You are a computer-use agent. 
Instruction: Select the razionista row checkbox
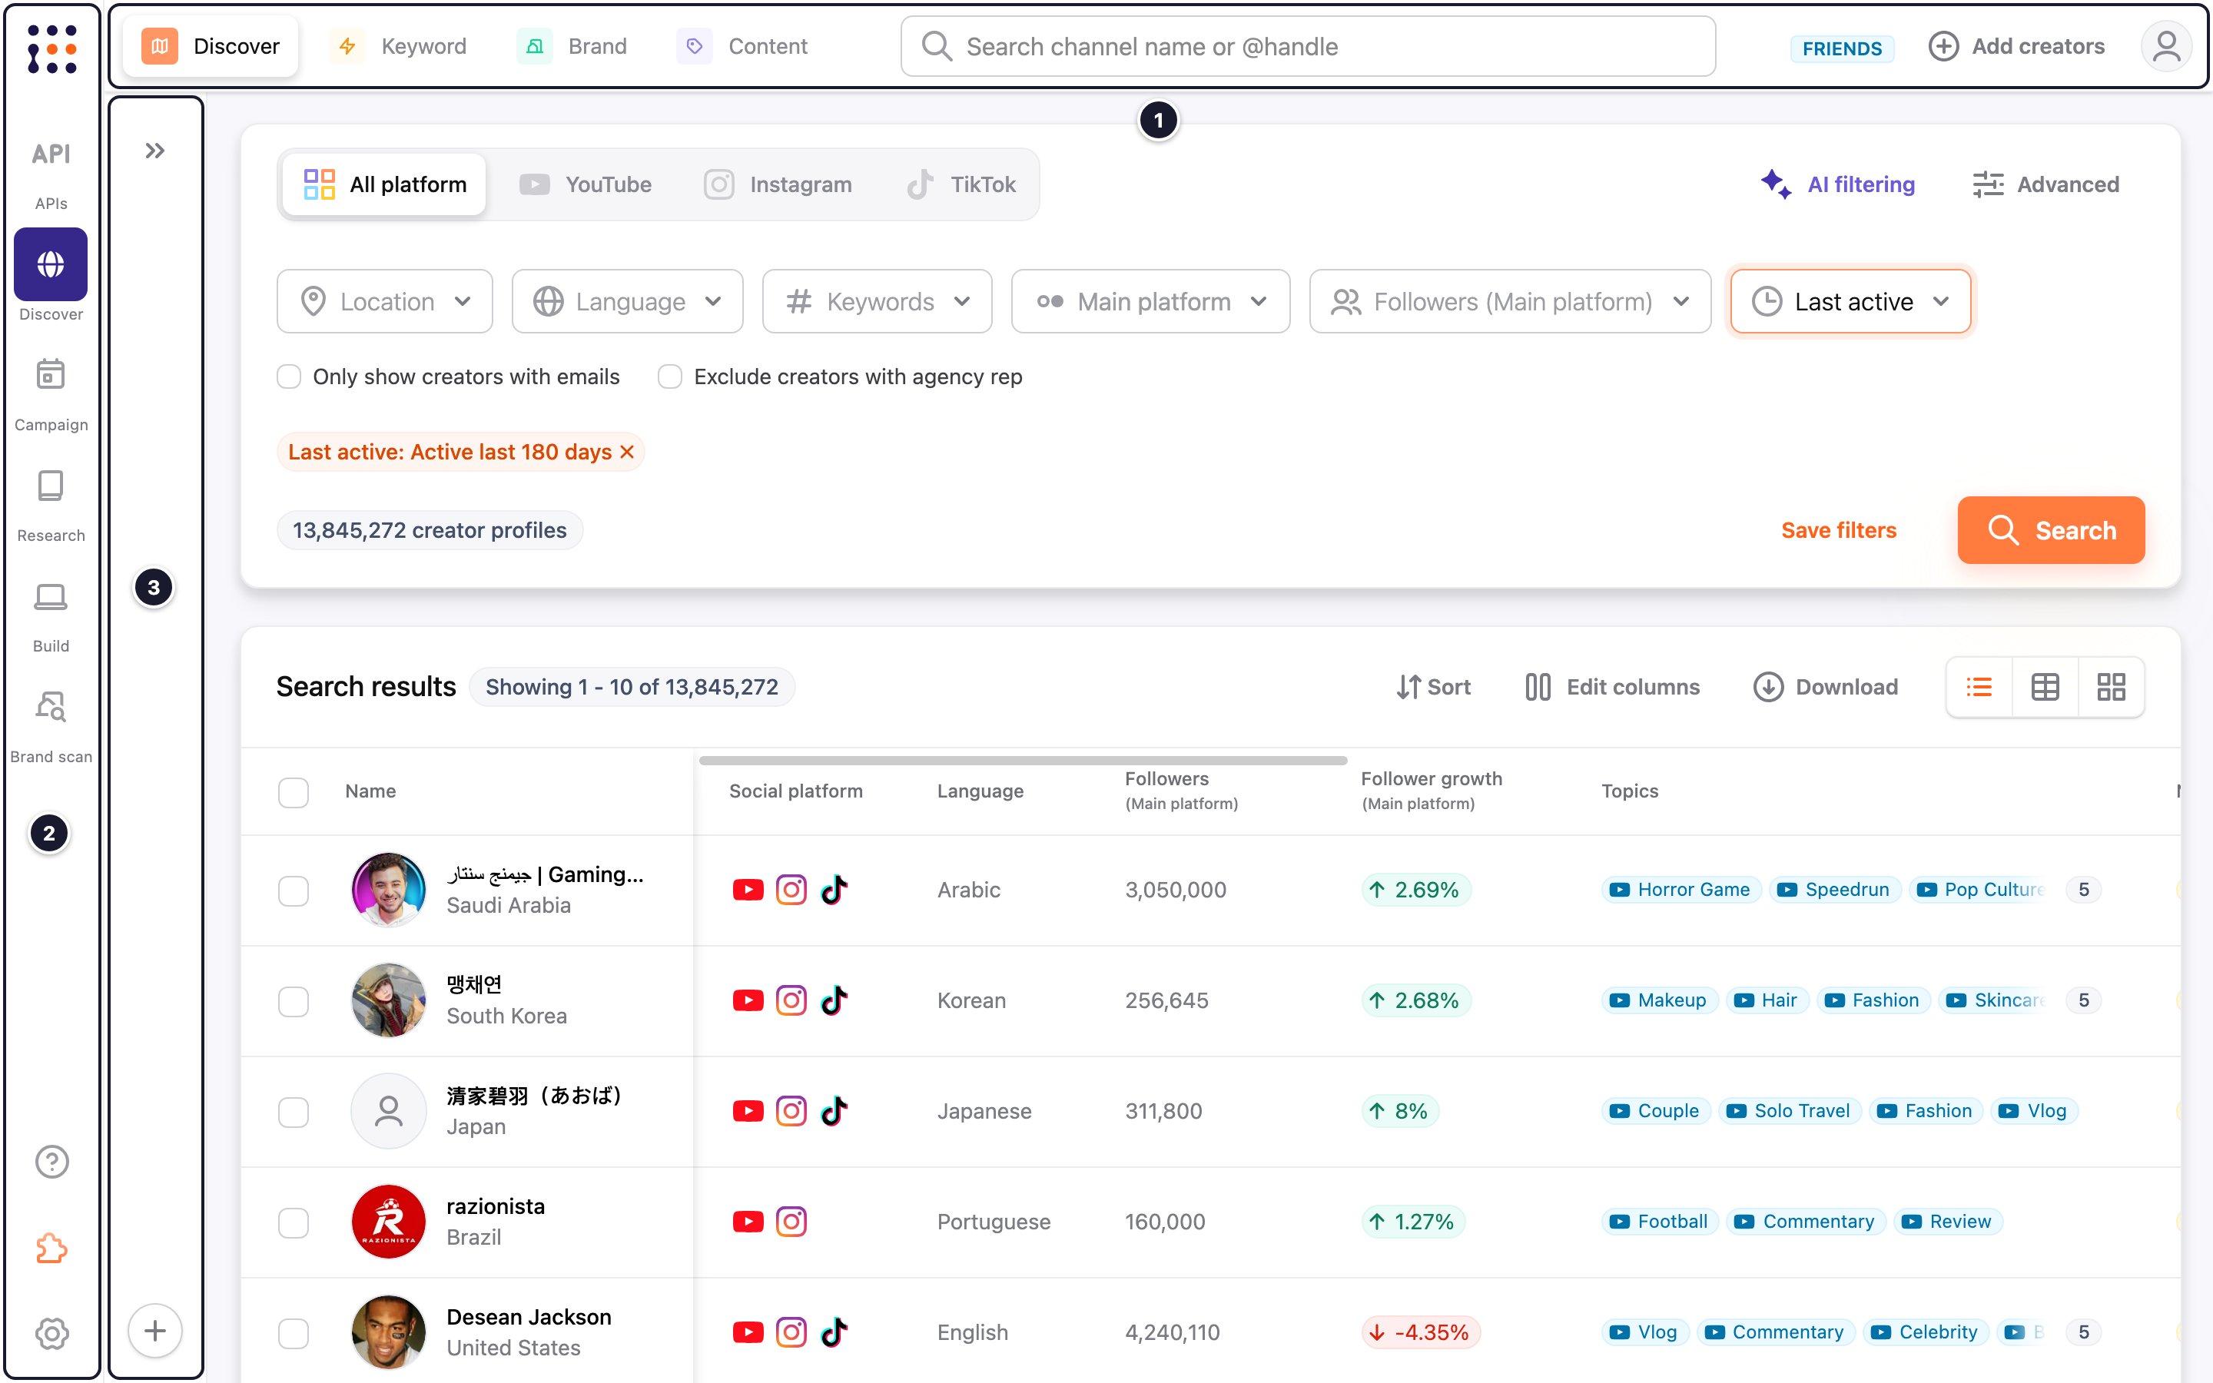(294, 1222)
